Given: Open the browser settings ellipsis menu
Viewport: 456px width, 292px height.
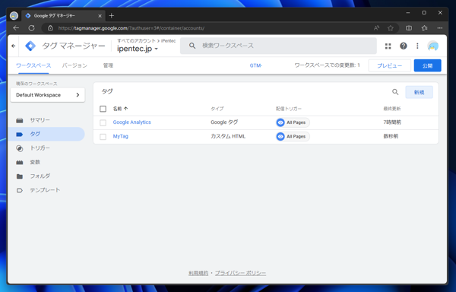Looking at the screenshot, I should tap(440, 28).
